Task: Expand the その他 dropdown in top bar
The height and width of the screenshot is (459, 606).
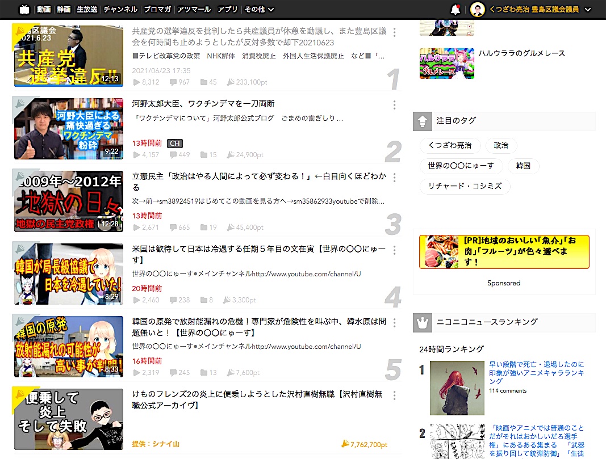Action: [259, 9]
